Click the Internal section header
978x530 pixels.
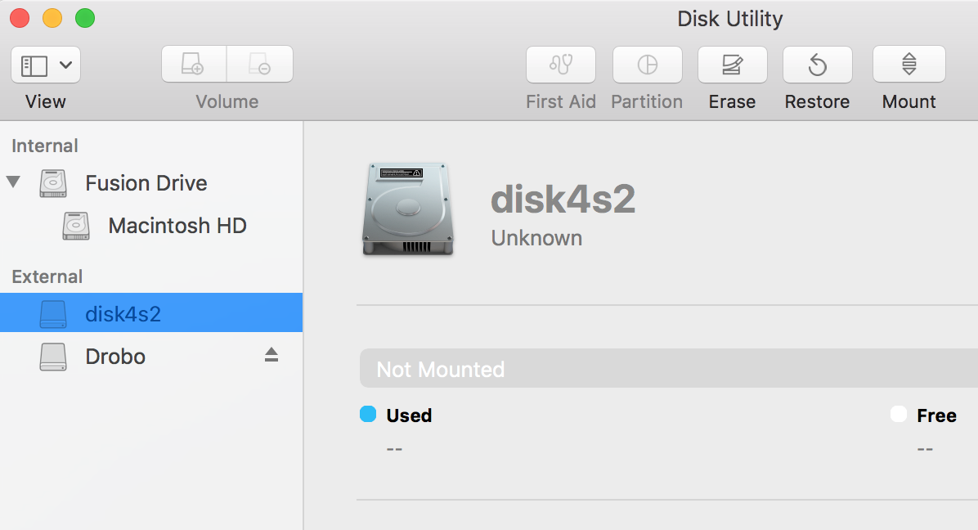[45, 146]
